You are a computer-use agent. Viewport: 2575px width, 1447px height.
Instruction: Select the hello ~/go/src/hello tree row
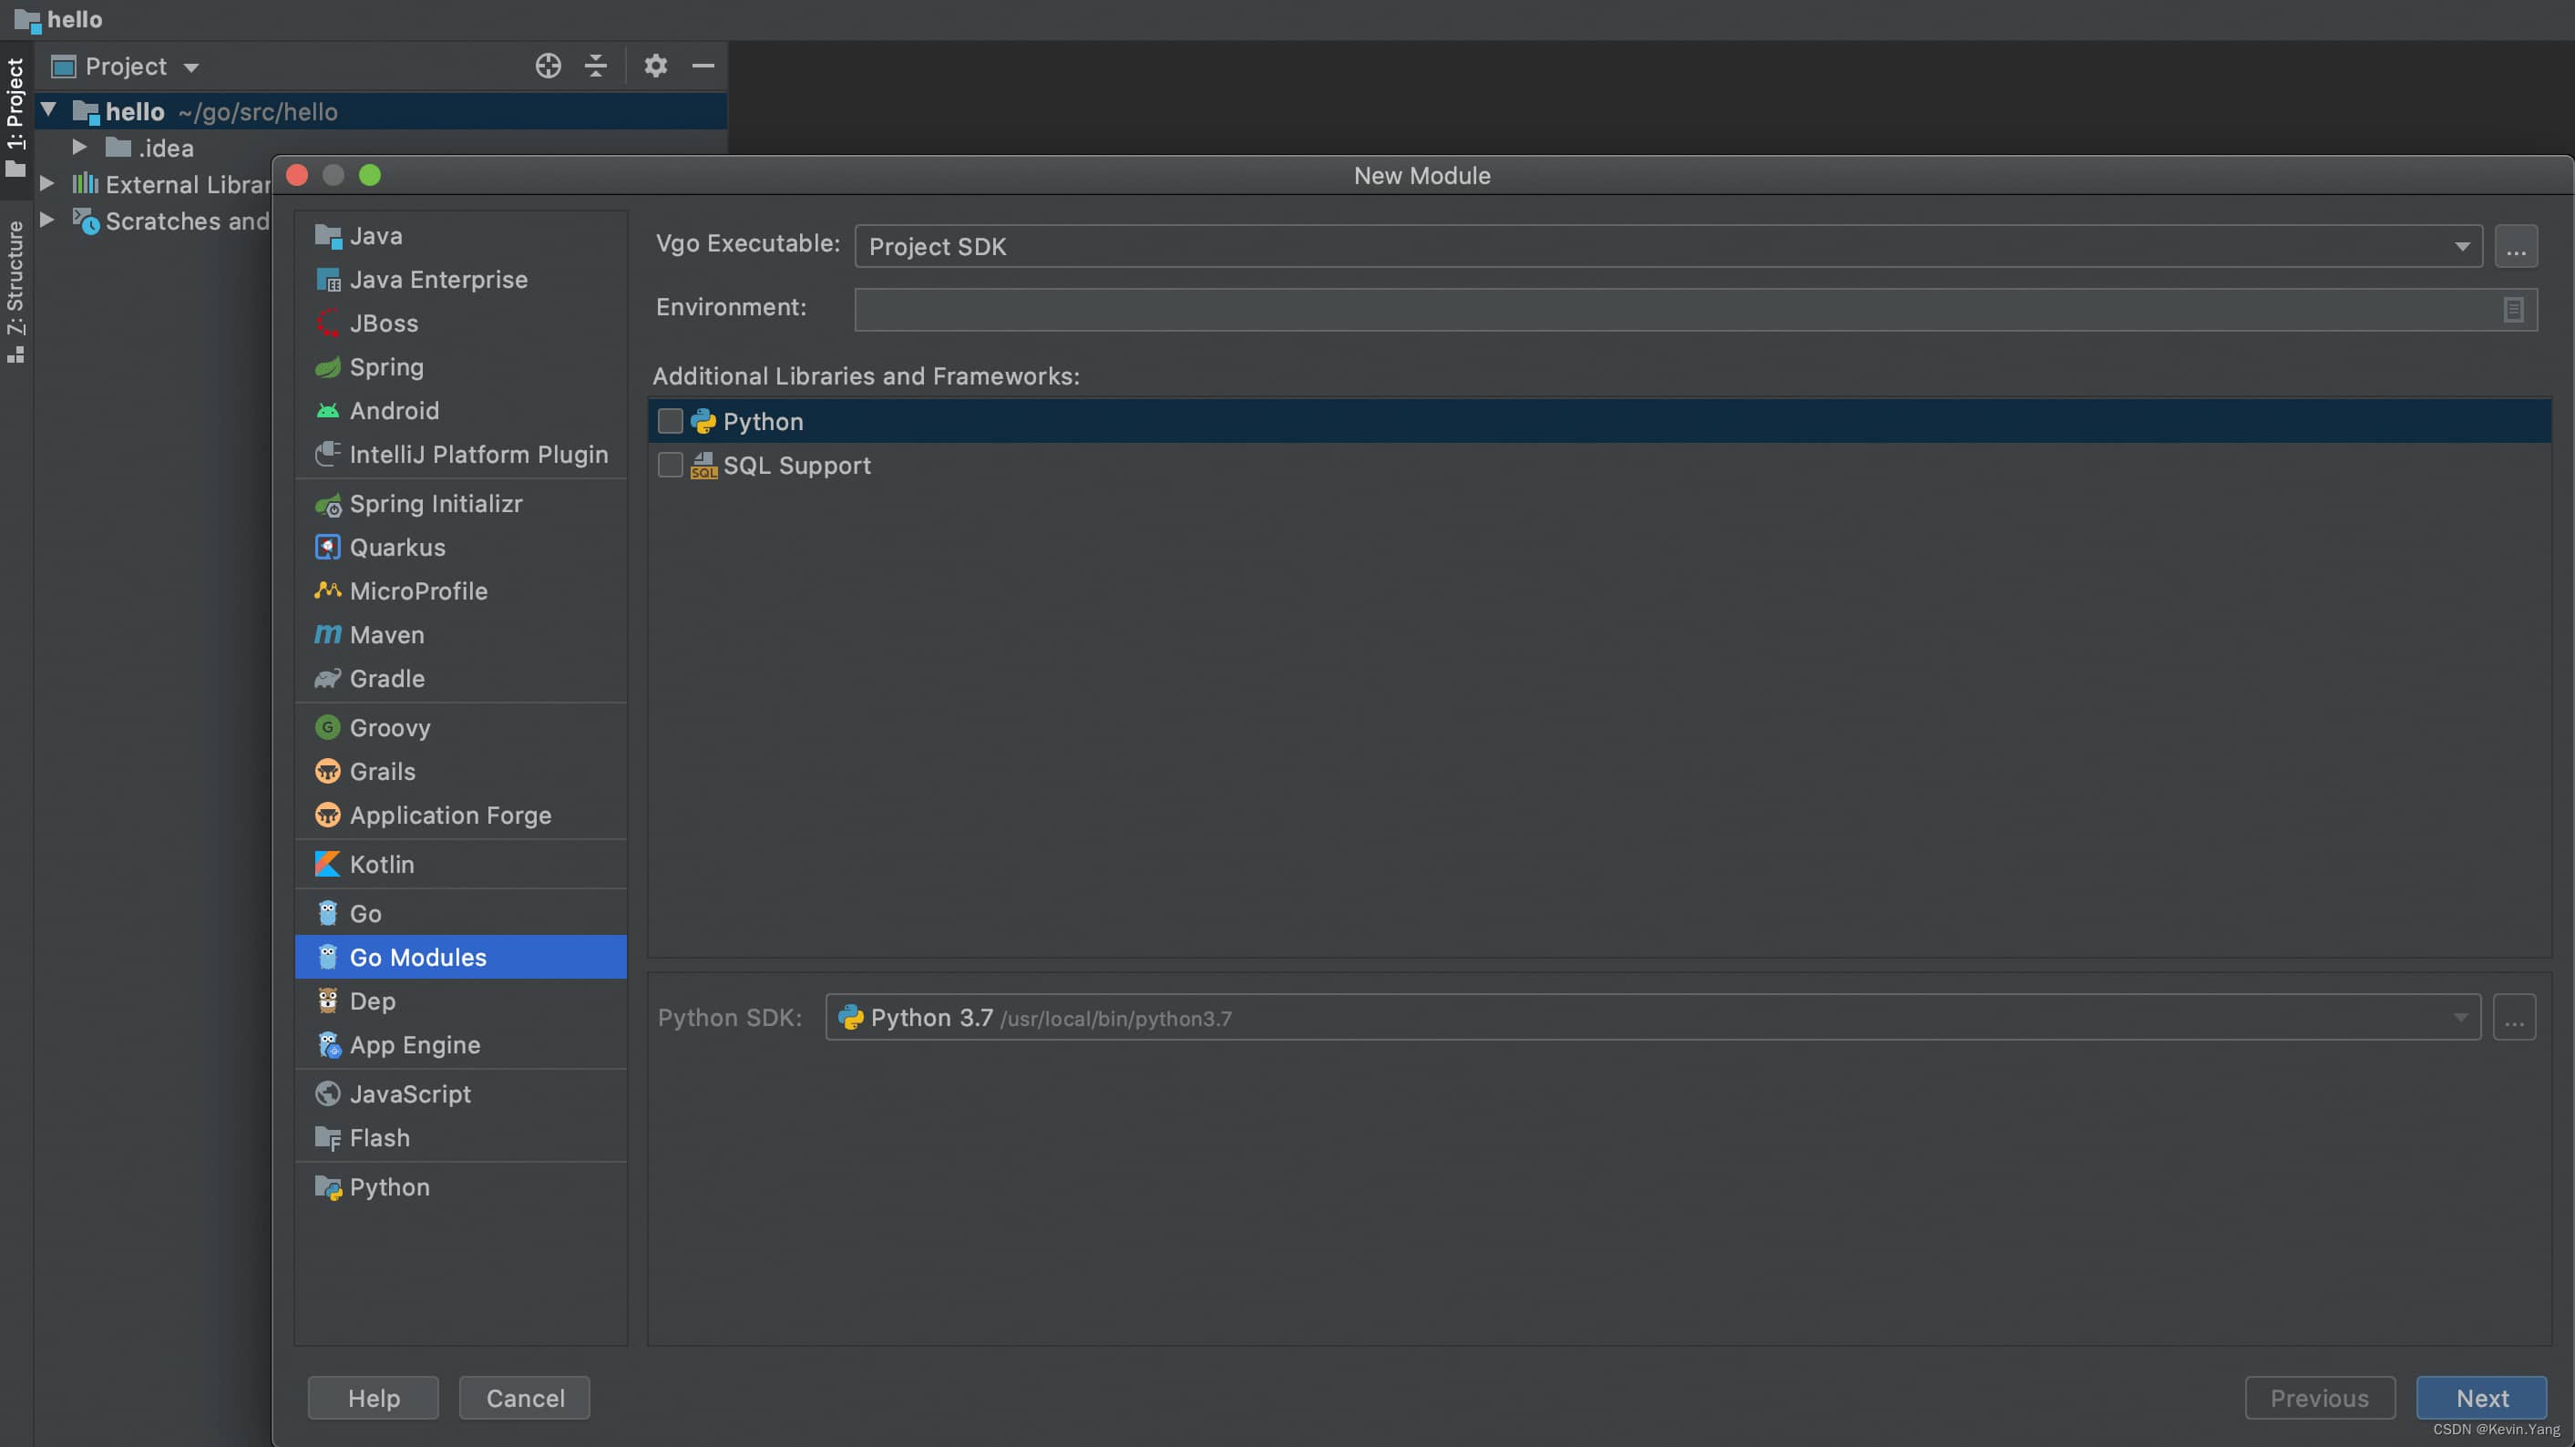pyautogui.click(x=381, y=111)
